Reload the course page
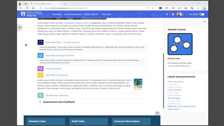 pos(27,8)
